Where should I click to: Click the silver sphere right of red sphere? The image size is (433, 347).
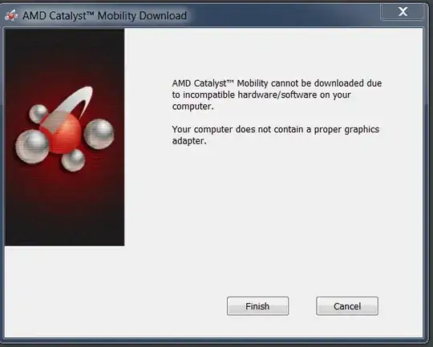click(x=99, y=134)
